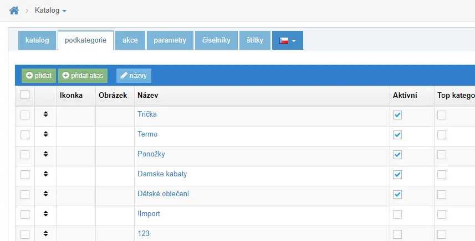
Task: Click the přidat alias button
Action: [83, 76]
